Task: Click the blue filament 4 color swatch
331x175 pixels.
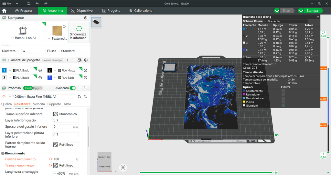Action: pyautogui.click(x=49, y=78)
